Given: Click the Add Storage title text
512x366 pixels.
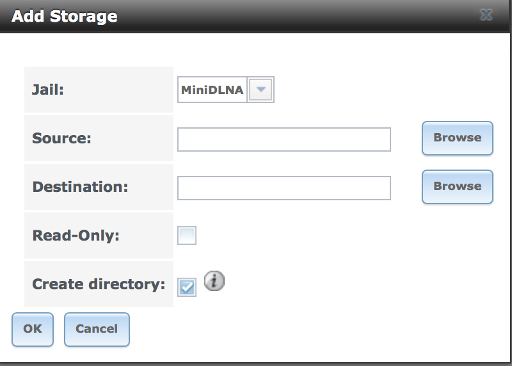Looking at the screenshot, I should click(x=65, y=16).
